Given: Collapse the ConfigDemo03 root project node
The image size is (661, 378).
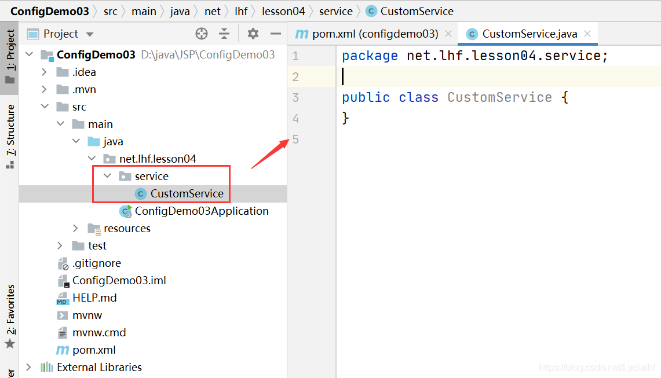Looking at the screenshot, I should (x=29, y=54).
